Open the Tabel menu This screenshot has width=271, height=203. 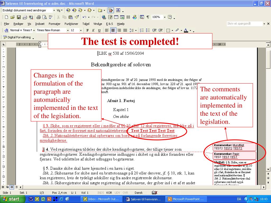[86, 24]
